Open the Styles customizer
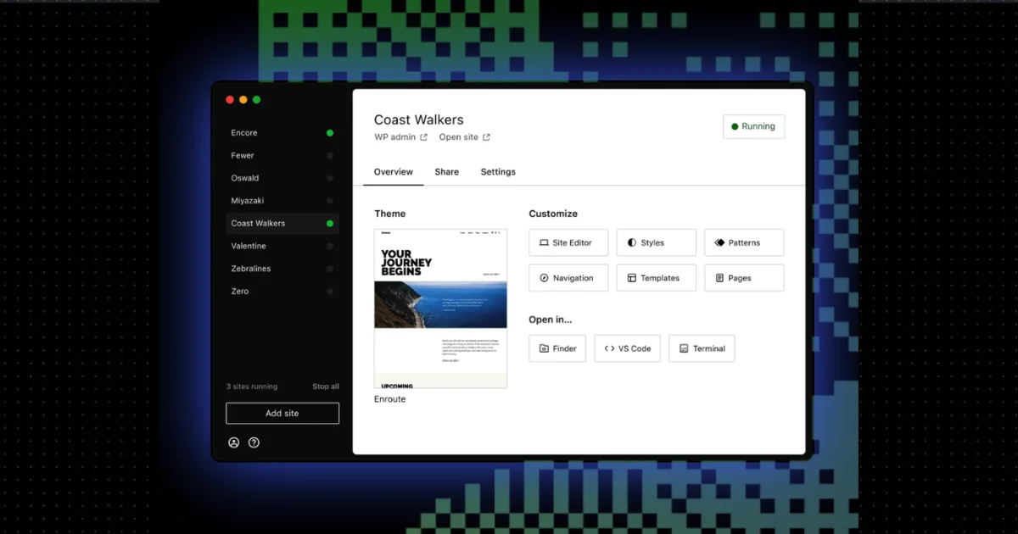The image size is (1018, 534). coord(657,242)
